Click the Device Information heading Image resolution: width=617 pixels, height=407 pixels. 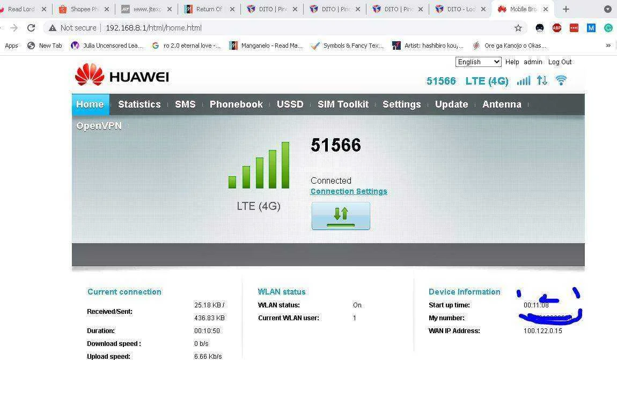click(464, 291)
